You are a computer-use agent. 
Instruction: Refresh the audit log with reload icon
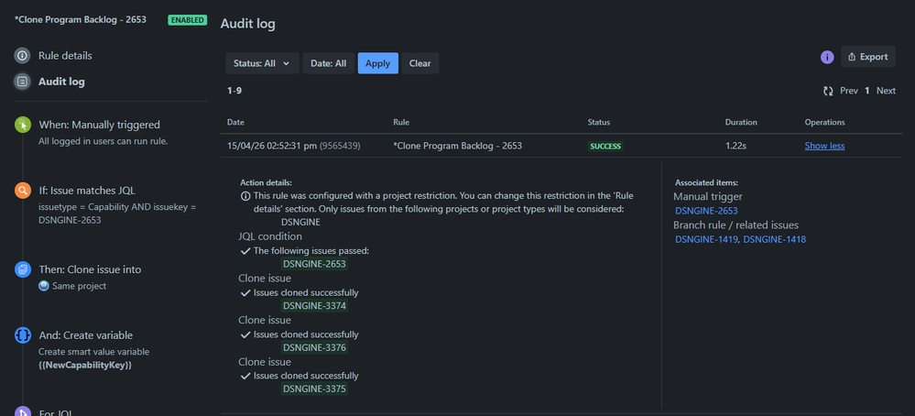pos(827,91)
